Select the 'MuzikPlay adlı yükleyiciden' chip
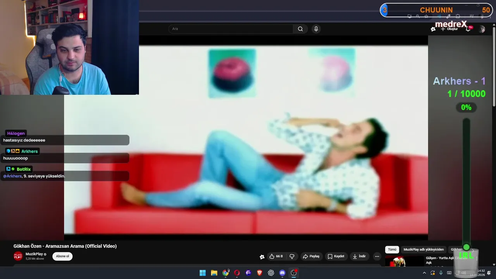Viewport: 496px width, 279px height. tap(424, 250)
